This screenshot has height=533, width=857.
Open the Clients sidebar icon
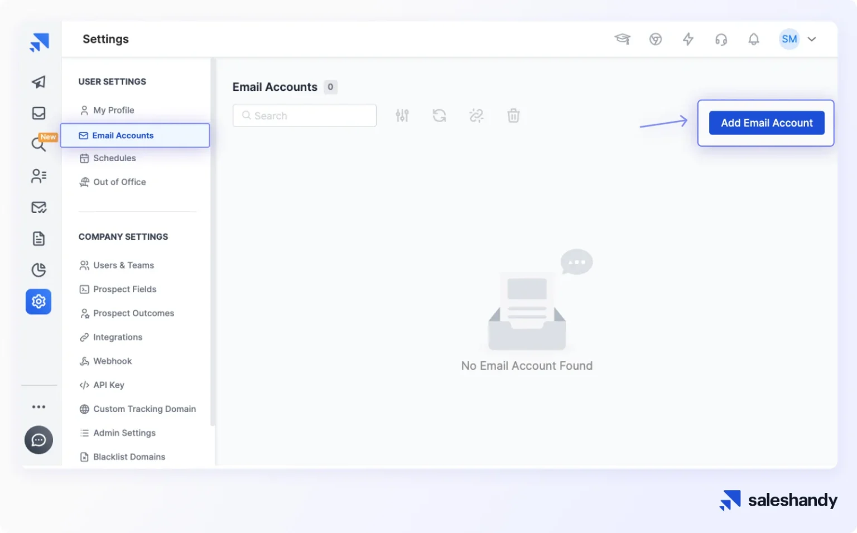coord(38,176)
